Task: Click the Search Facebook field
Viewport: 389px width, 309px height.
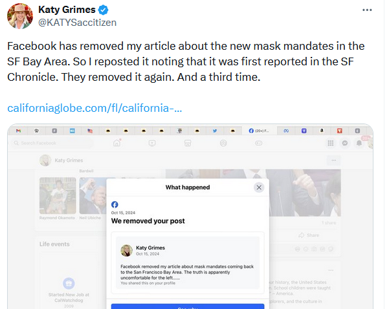Action: click(45, 143)
